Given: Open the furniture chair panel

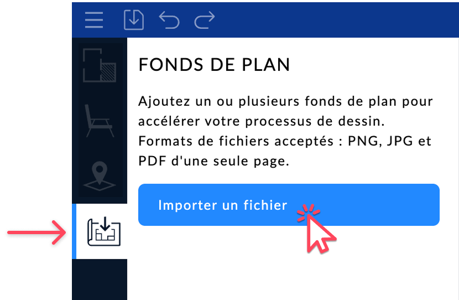Looking at the screenshot, I should tap(100, 120).
